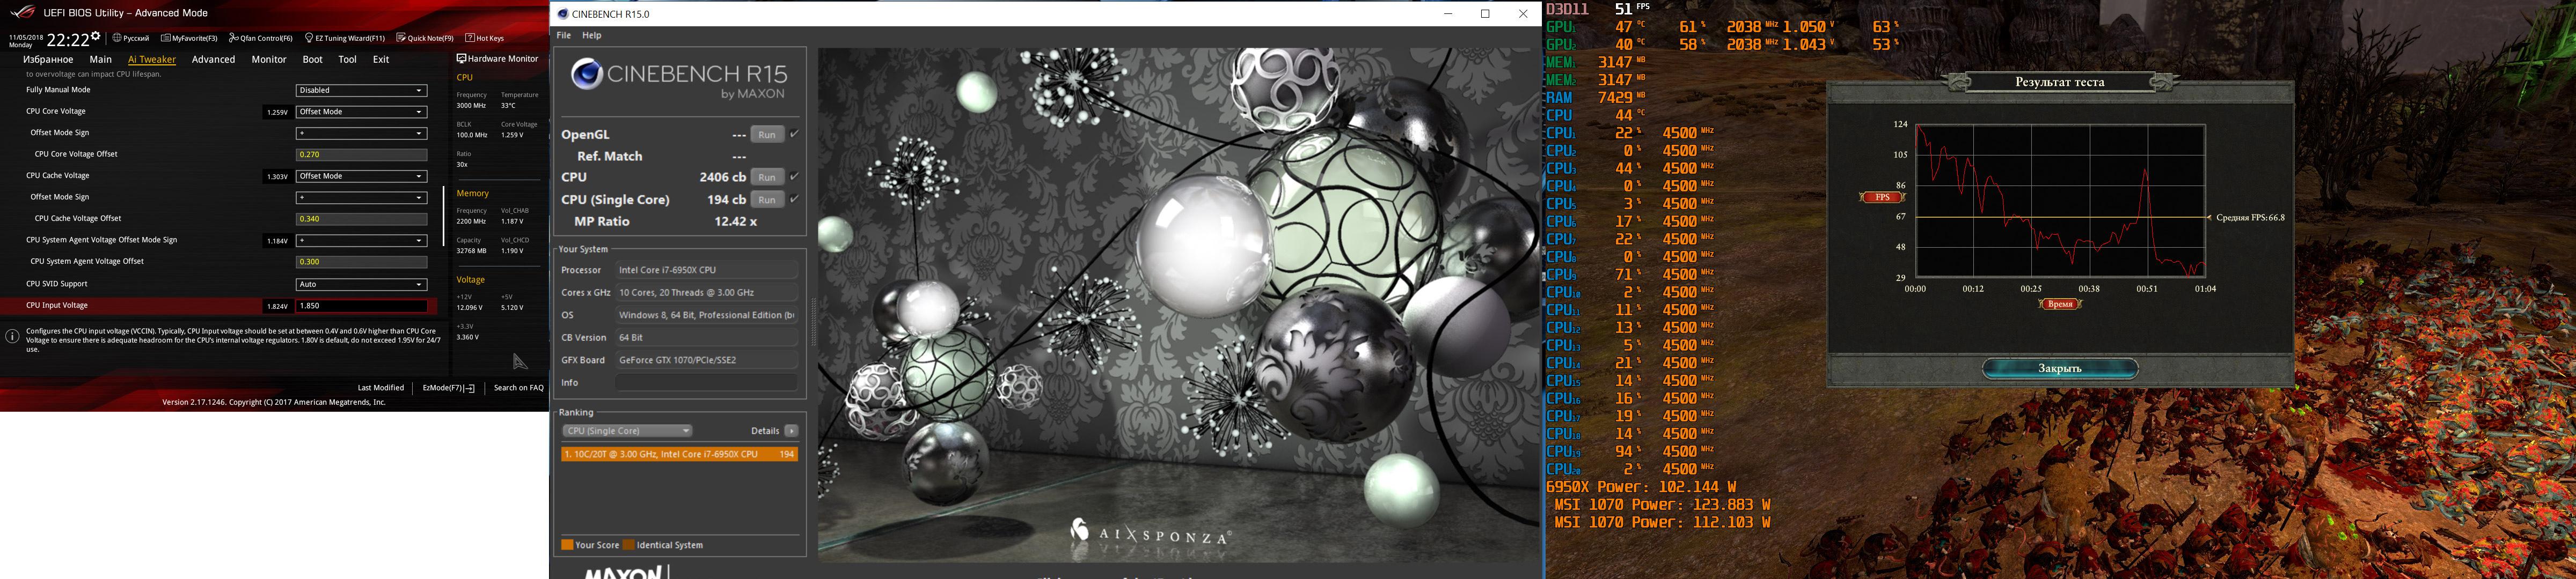The image size is (2576, 579).
Task: Open Qfan Control fan icon
Action: click(x=233, y=38)
